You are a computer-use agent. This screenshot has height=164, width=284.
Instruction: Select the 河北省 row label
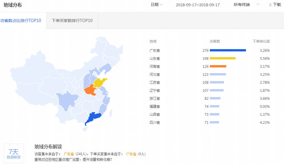(155, 74)
